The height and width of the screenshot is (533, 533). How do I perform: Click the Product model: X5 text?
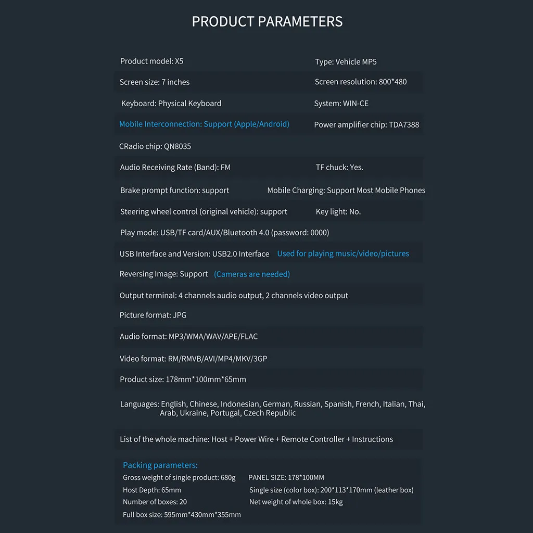pyautogui.click(x=151, y=61)
